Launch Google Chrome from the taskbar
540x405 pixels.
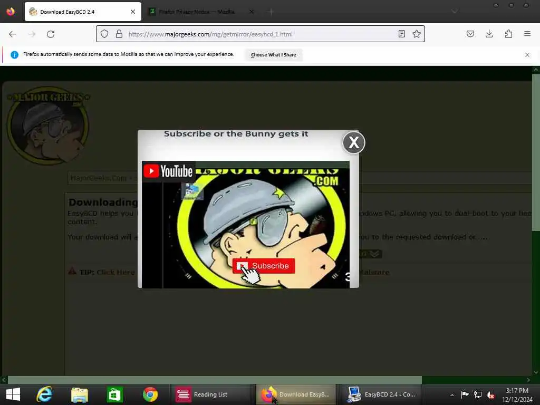(x=150, y=394)
